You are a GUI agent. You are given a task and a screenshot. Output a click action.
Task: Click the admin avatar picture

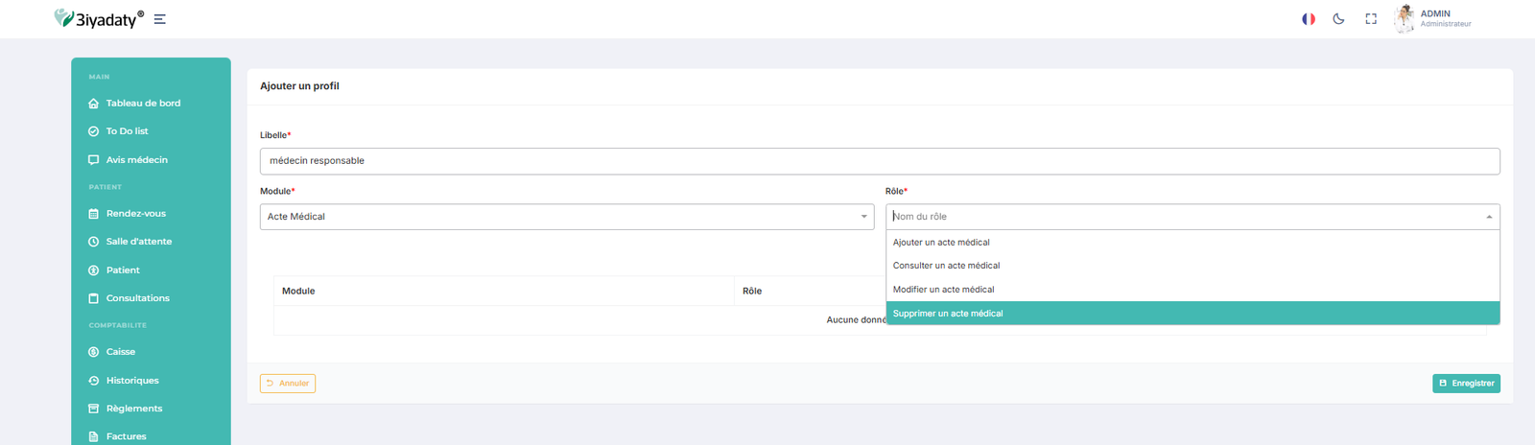1404,18
